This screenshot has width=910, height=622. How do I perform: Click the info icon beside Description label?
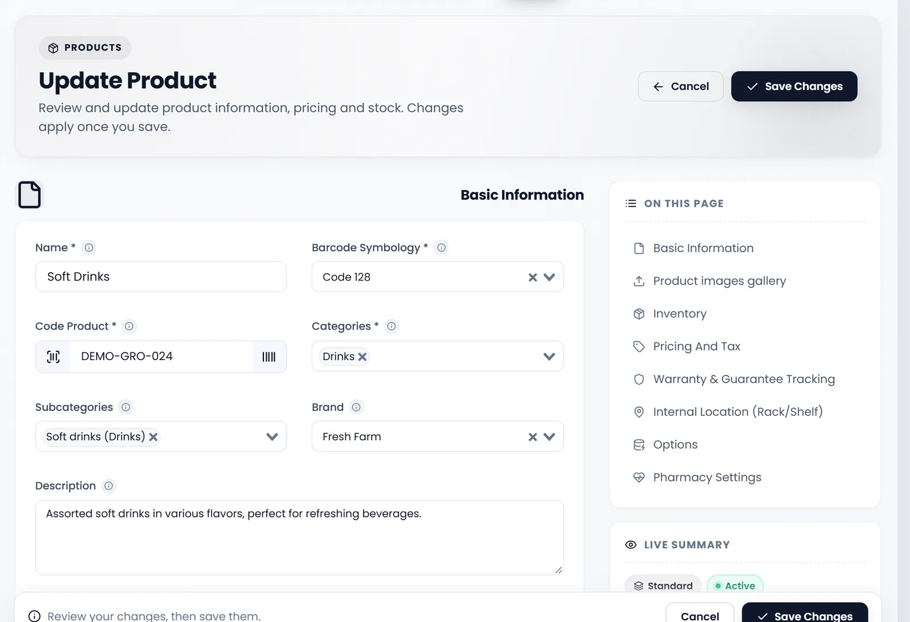[109, 486]
